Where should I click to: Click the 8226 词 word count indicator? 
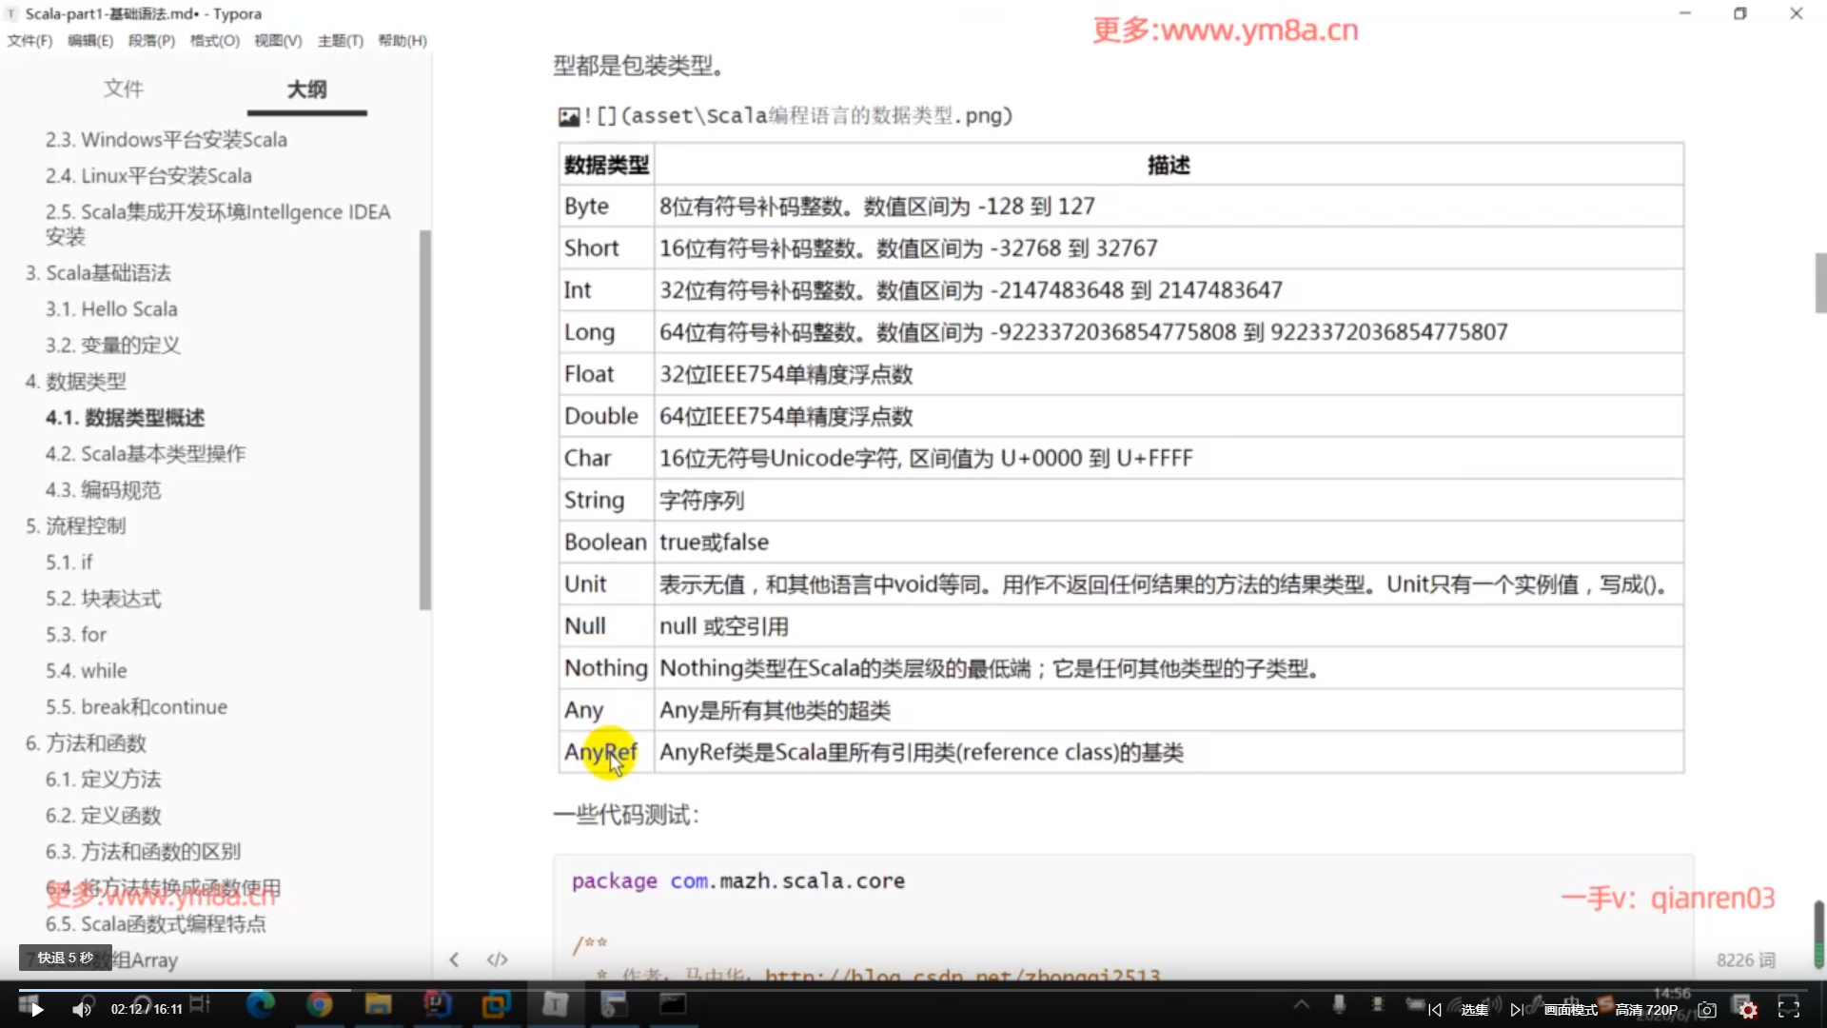point(1745,959)
